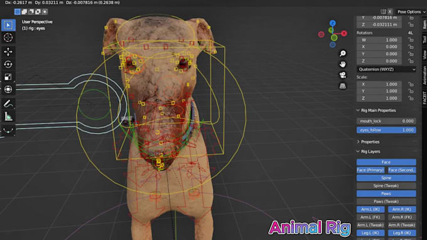427x240 pixels.
Task: Toggle X-axis mirror button
Action: [390, 12]
